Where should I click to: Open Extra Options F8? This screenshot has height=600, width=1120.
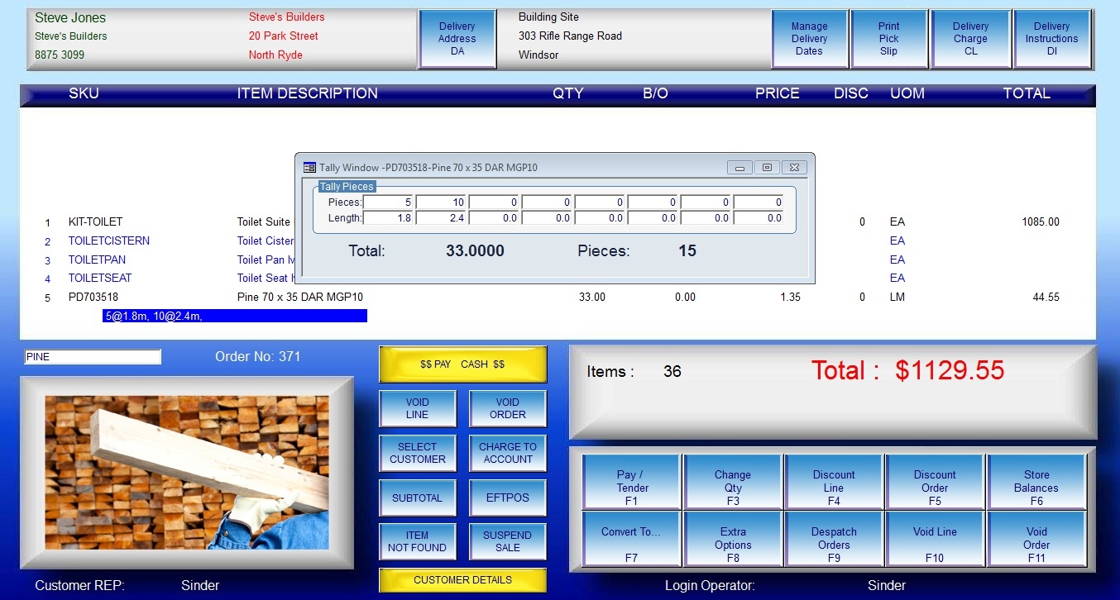pos(733,539)
